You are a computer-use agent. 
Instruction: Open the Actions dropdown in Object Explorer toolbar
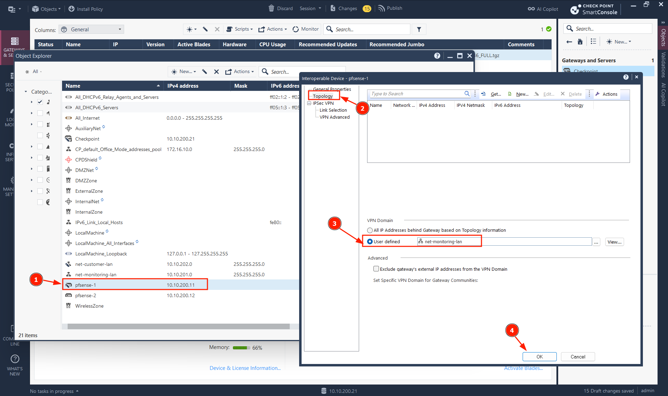pyautogui.click(x=240, y=72)
